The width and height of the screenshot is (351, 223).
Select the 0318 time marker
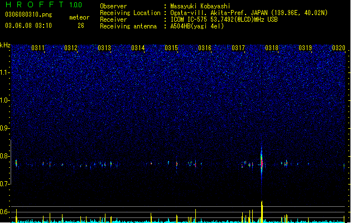pos(272,48)
